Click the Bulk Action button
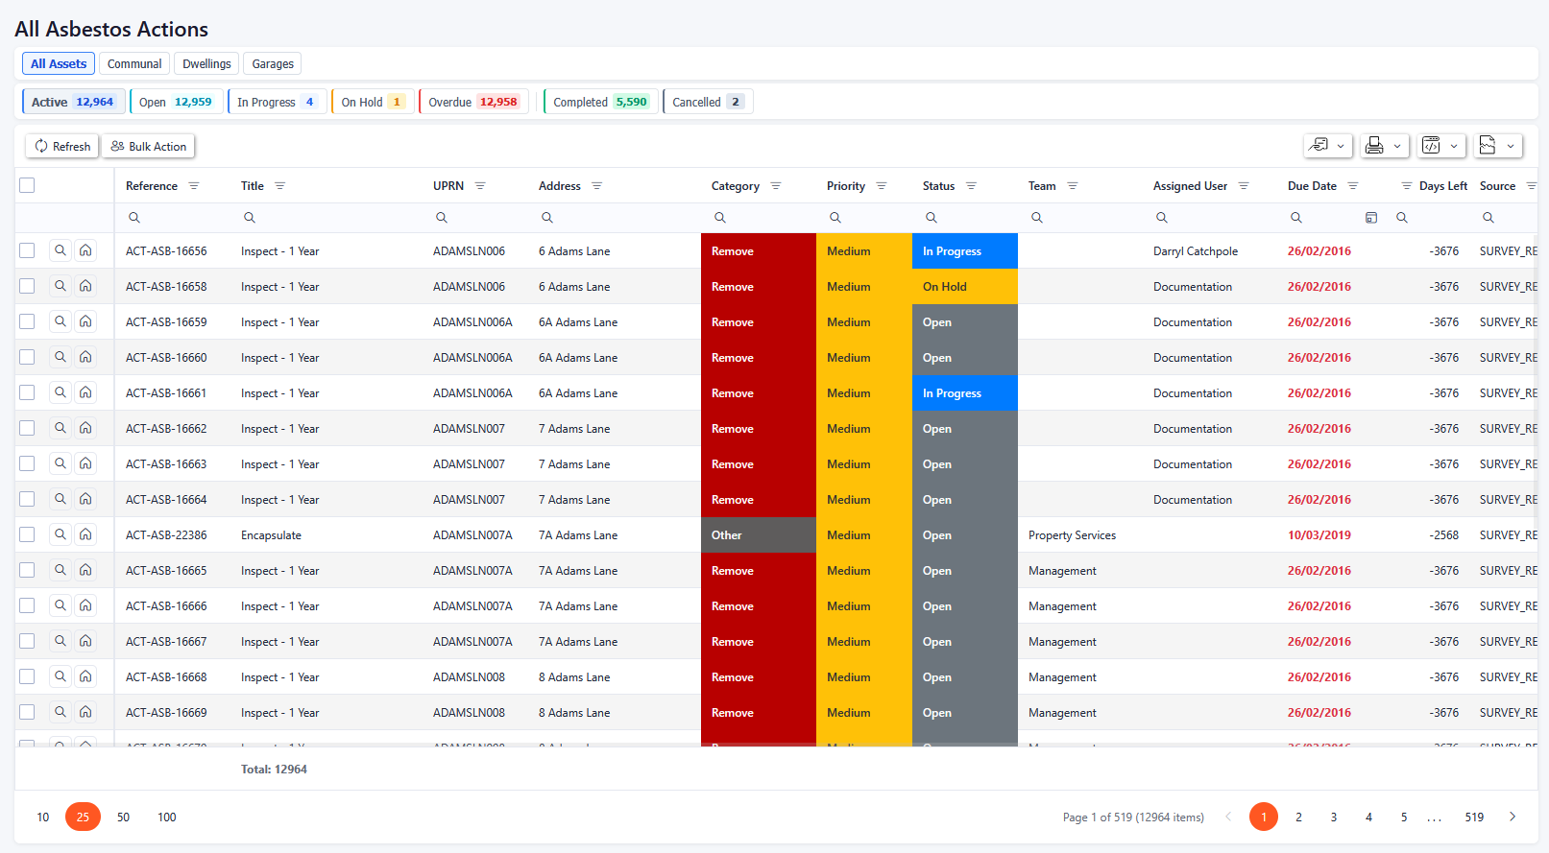1549x853 pixels. point(149,147)
